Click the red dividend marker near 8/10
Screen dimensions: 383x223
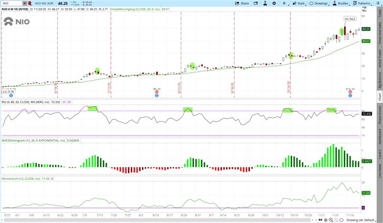(157, 92)
